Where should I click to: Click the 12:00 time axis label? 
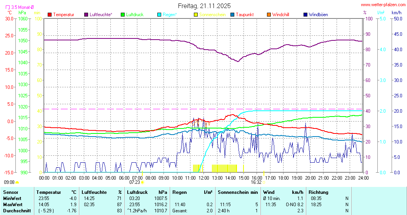(203, 177)
